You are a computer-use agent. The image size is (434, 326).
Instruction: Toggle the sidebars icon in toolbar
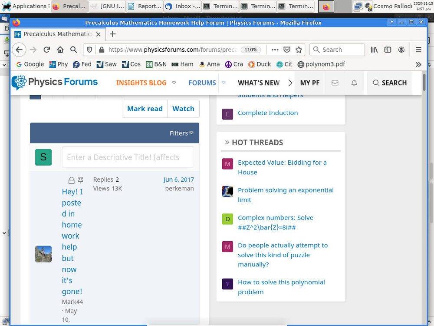coord(388,50)
